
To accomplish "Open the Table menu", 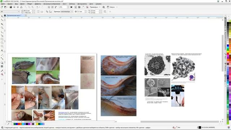I will [72, 4].
